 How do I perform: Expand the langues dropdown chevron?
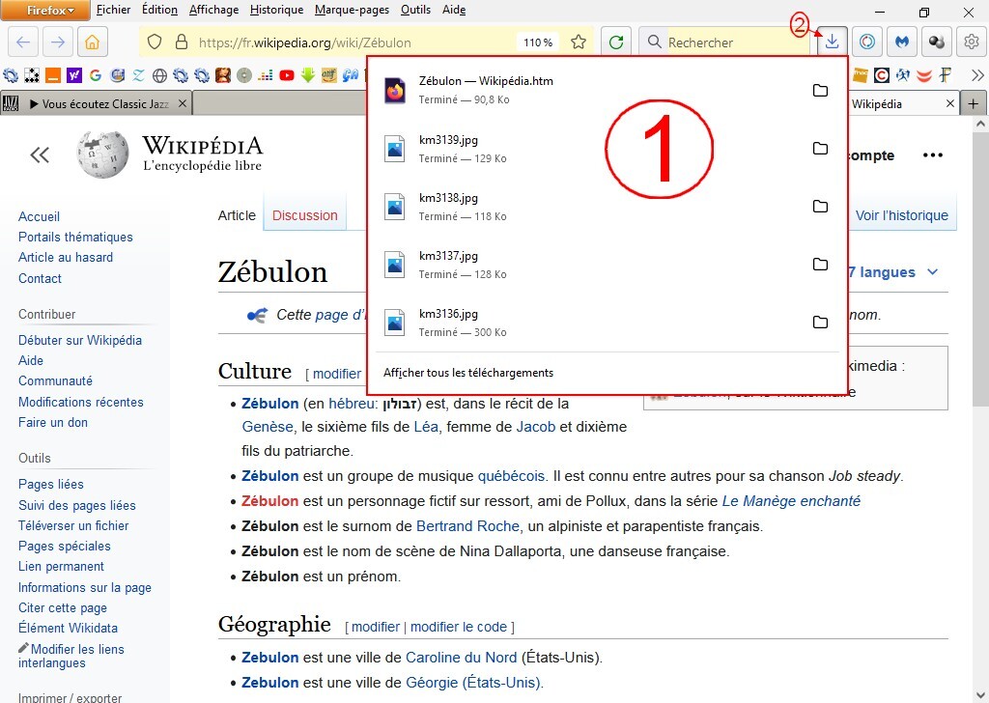(x=932, y=272)
